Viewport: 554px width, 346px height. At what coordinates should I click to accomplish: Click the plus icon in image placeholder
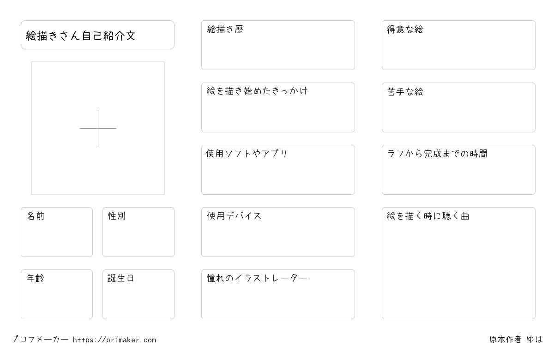[x=98, y=128]
